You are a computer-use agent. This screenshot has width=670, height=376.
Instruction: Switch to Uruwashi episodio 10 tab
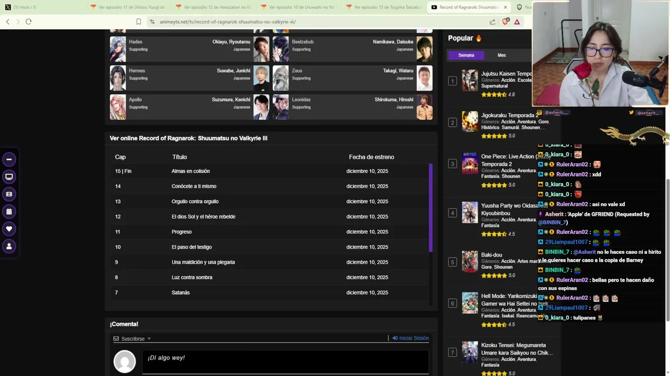click(x=298, y=7)
